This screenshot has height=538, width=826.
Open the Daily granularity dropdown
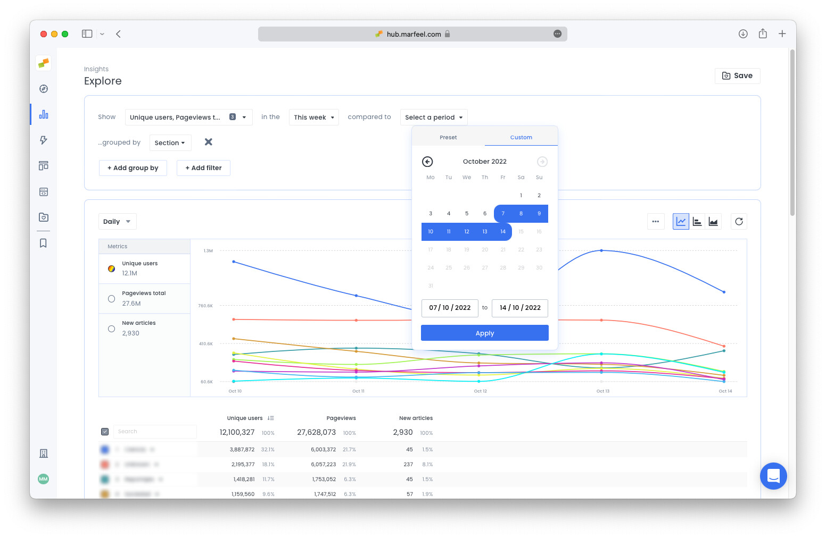tap(117, 222)
